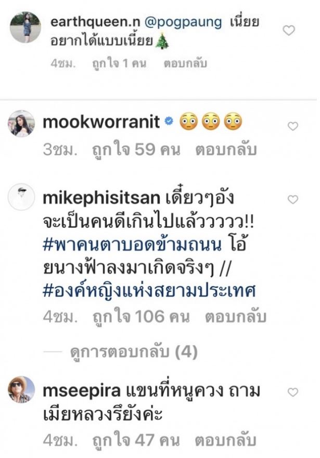
Task: Open hashtag #องค์หญิงแห่งสยามประเทศ
Action: (149, 291)
